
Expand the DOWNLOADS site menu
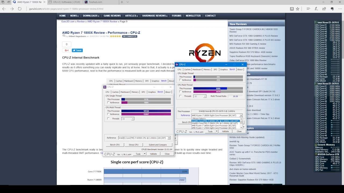click(91, 16)
